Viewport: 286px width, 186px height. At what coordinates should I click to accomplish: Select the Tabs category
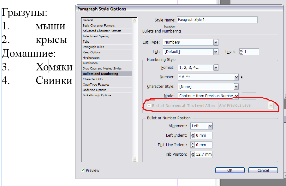tap(107, 42)
